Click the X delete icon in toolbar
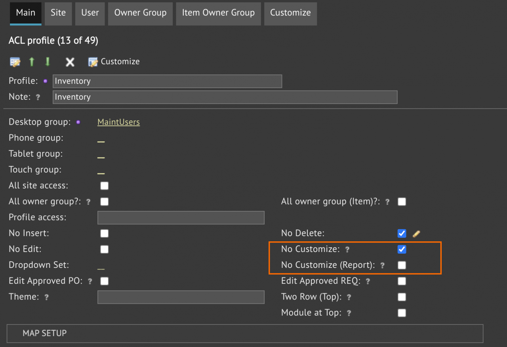The width and height of the screenshot is (507, 347). coord(70,62)
